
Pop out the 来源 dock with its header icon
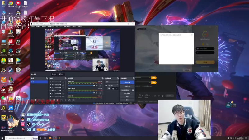[65, 78]
